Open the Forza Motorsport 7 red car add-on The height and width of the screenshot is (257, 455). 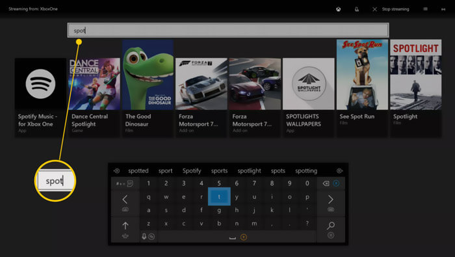(255, 98)
